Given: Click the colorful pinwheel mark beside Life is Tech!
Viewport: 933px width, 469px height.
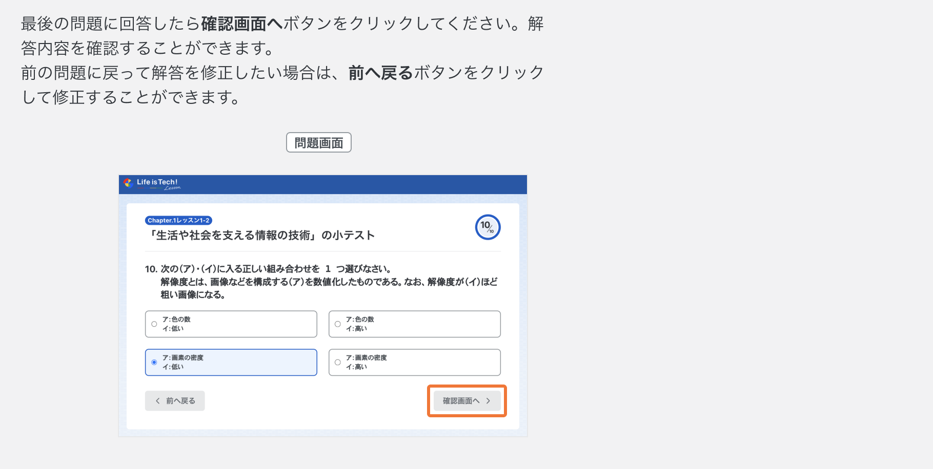Looking at the screenshot, I should [x=128, y=183].
